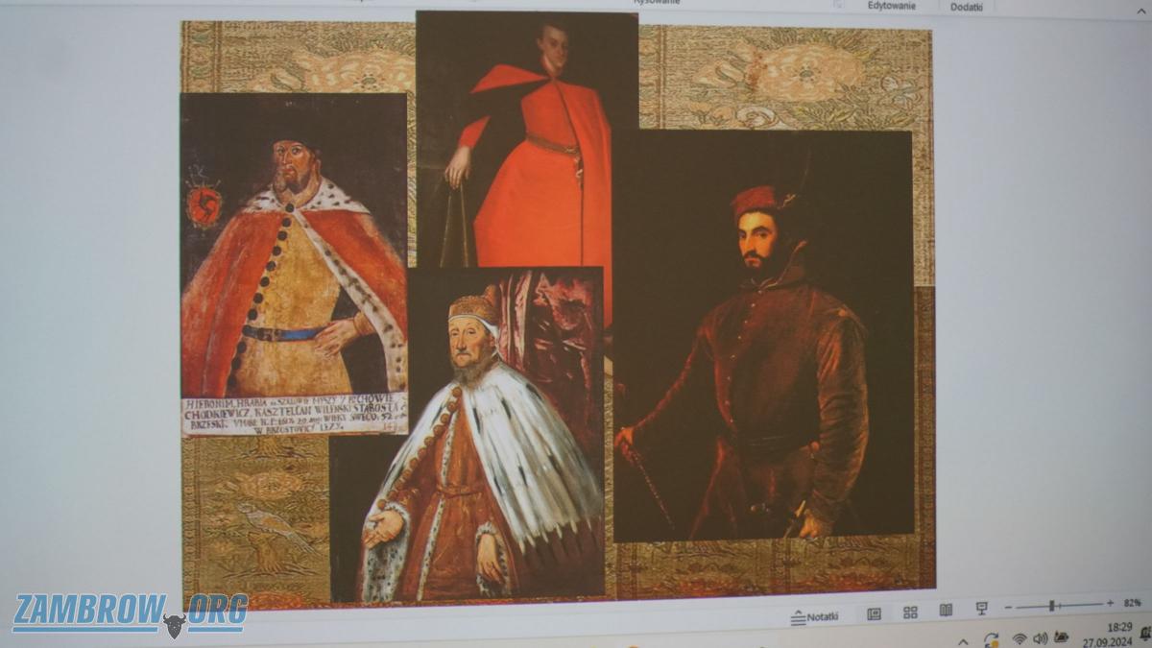Switch to Slide Sorter view
The image size is (1152, 648).
point(910,612)
